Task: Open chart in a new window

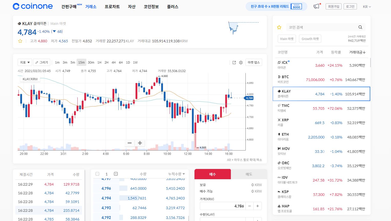Action: [234, 63]
